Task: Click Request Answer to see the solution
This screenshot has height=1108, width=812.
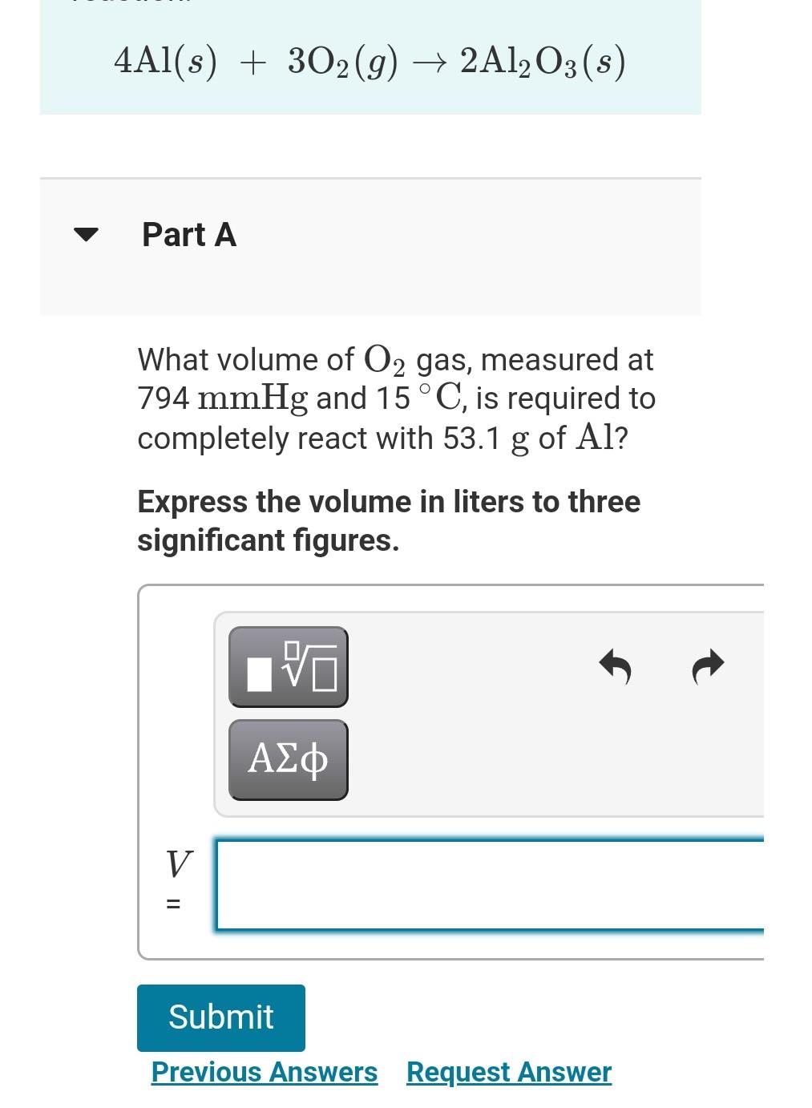Action: (x=508, y=1071)
